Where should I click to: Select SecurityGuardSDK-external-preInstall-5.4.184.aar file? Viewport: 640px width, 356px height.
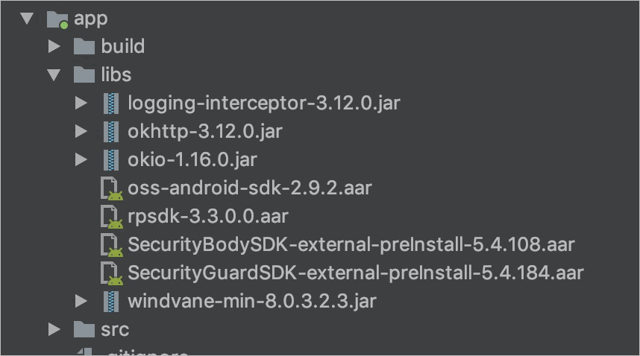[356, 273]
